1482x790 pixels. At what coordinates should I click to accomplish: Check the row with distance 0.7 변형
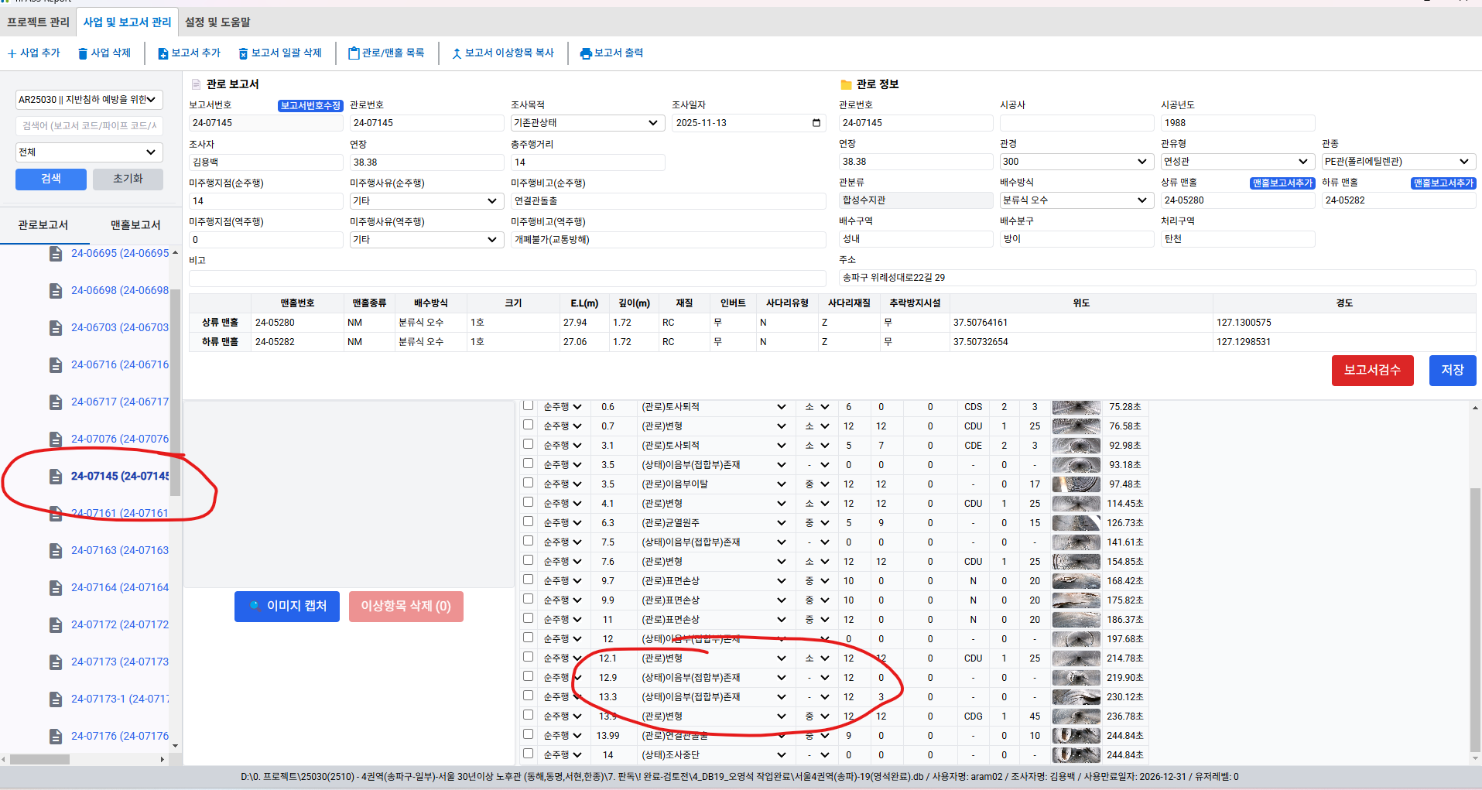click(528, 425)
